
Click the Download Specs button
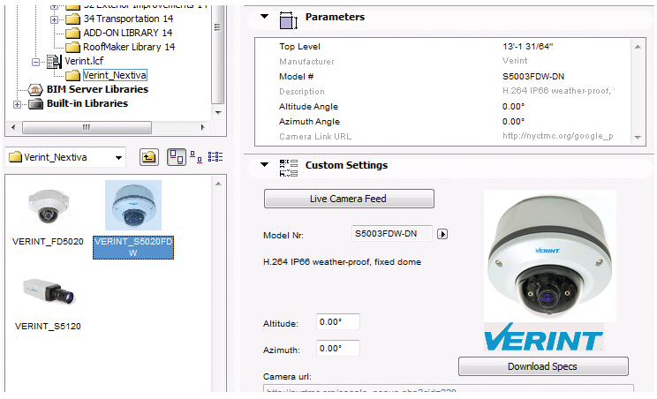click(x=543, y=366)
